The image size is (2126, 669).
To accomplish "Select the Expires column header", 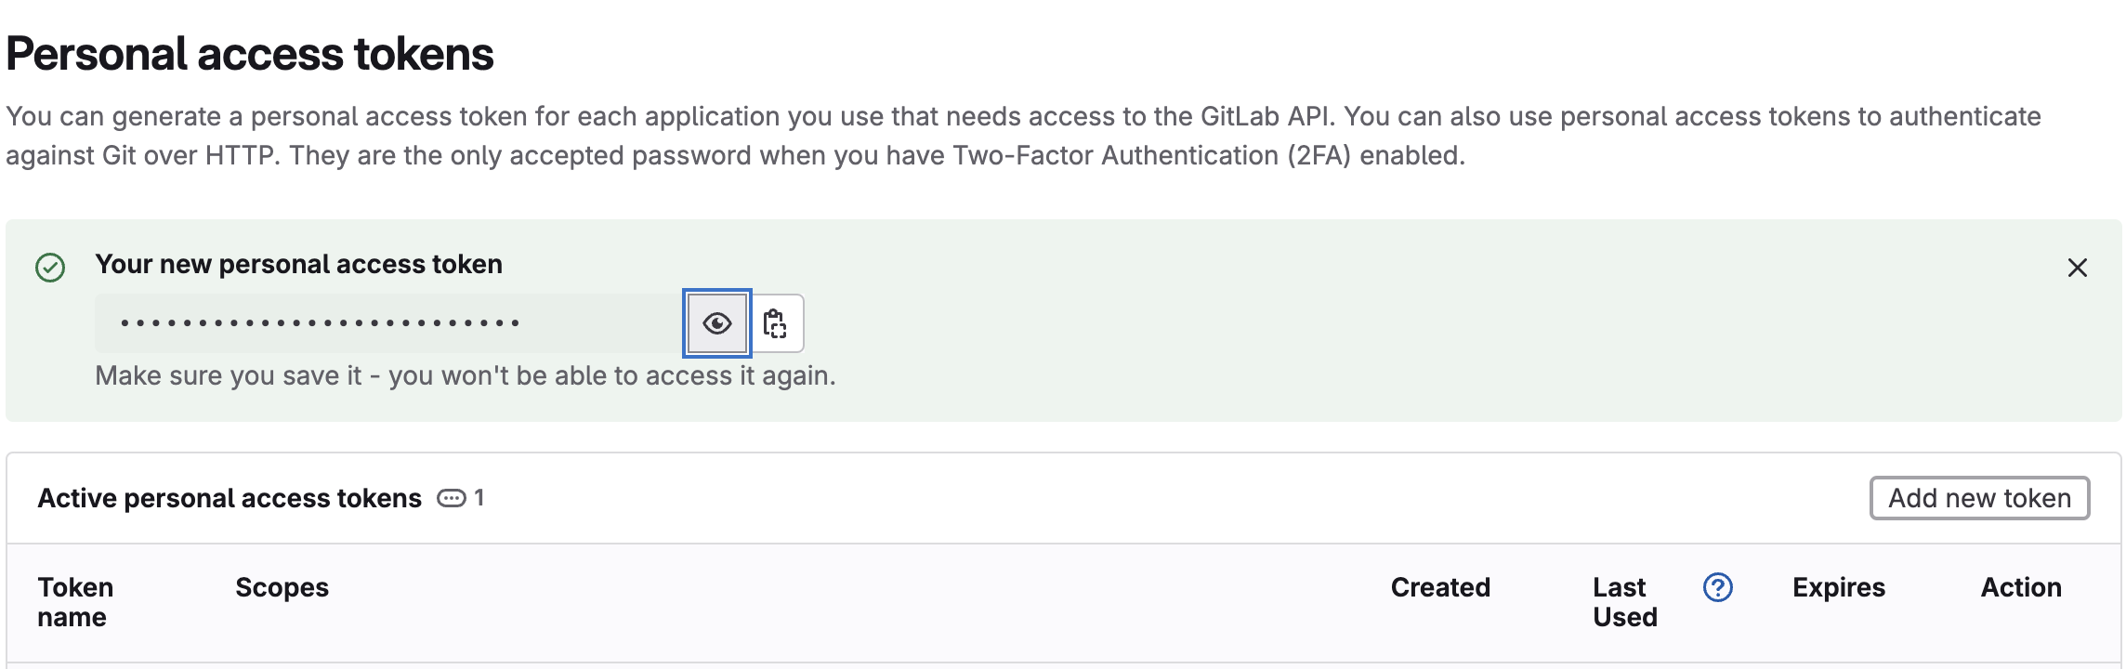I will point(1838,587).
